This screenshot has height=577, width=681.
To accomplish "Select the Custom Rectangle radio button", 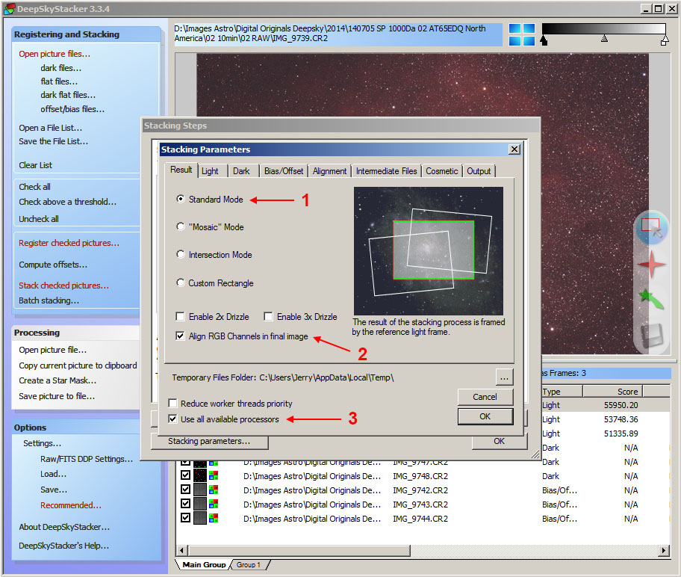I will coord(180,283).
